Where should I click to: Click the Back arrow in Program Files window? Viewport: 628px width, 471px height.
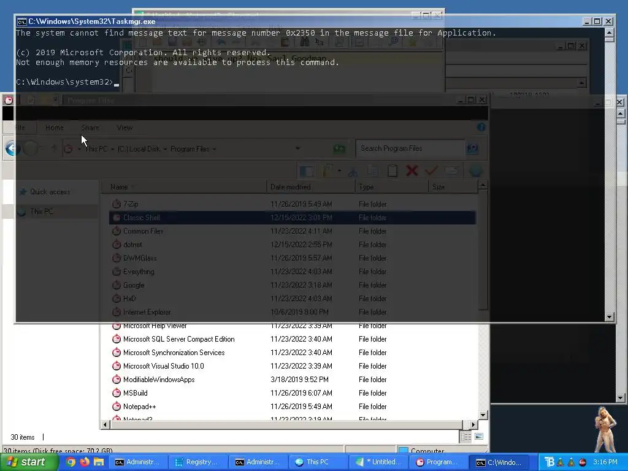click(12, 148)
